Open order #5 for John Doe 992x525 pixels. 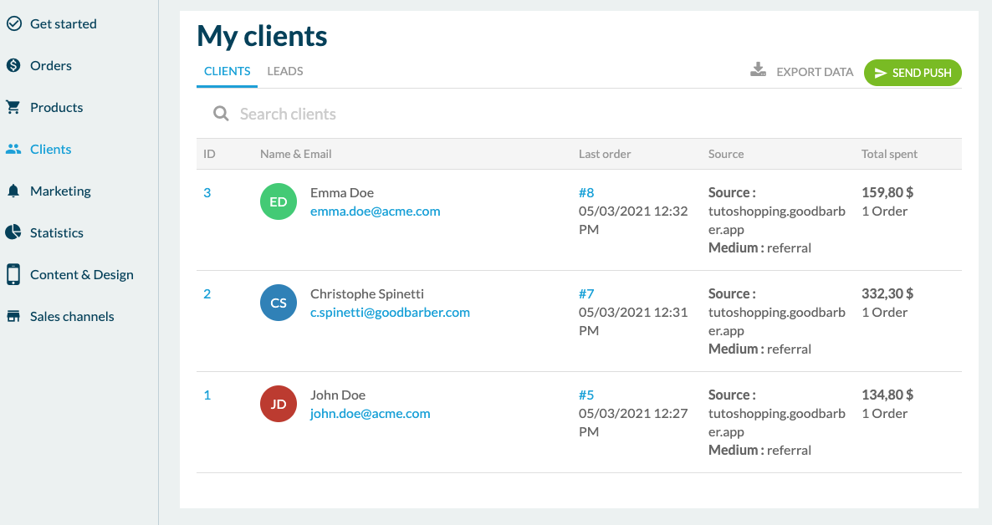pyautogui.click(x=586, y=395)
